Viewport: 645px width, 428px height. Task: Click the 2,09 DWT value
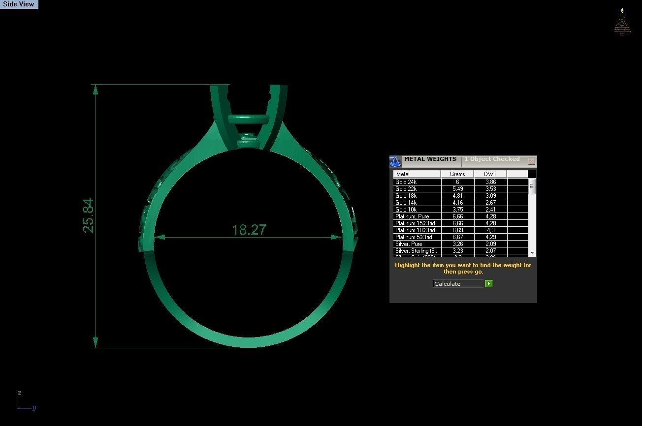click(490, 244)
